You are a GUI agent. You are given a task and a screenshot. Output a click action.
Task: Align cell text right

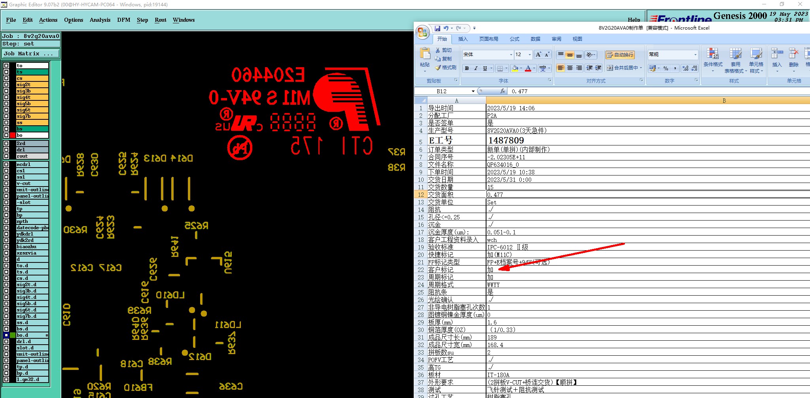(579, 68)
